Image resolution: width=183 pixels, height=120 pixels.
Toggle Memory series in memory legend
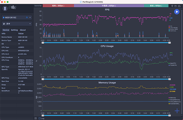(x=172, y=98)
